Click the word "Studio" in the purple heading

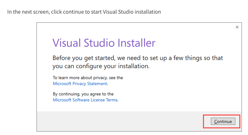100,43
